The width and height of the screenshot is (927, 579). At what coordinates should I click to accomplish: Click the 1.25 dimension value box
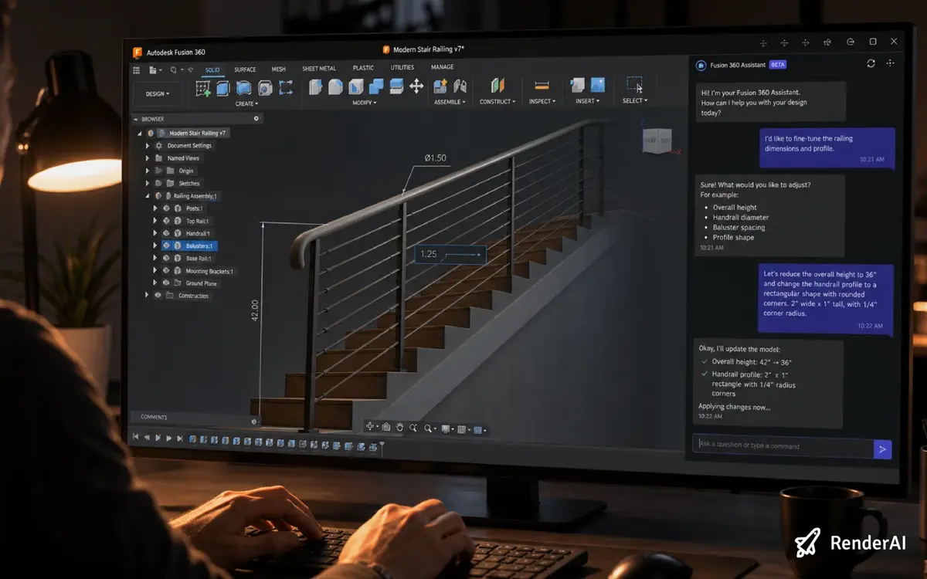[x=450, y=254]
